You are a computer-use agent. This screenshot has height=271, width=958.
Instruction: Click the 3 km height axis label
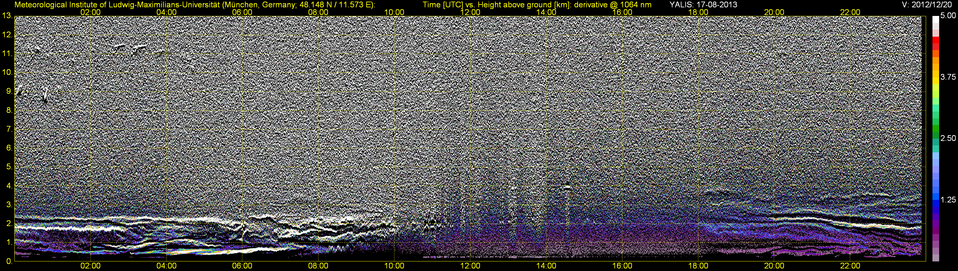coord(9,205)
